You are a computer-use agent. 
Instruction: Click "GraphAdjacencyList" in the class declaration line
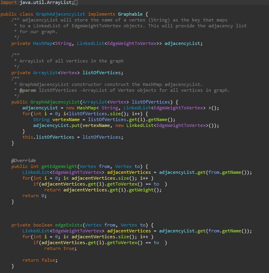click(x=61, y=14)
